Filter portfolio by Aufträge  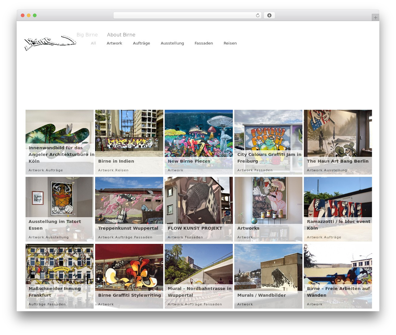point(141,43)
